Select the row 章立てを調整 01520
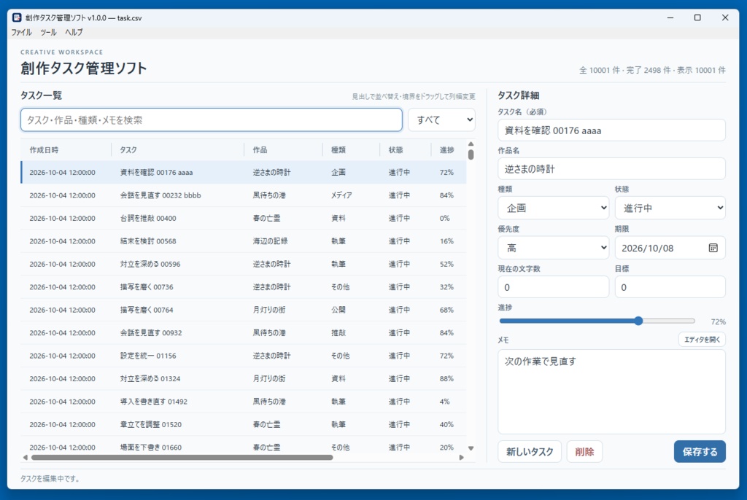Image resolution: width=747 pixels, height=500 pixels. pyautogui.click(x=244, y=424)
